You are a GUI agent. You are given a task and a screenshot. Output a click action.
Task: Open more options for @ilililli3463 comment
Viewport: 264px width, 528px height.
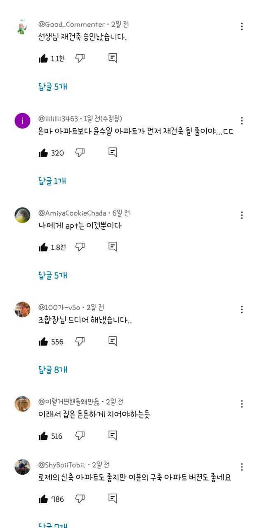click(x=242, y=121)
